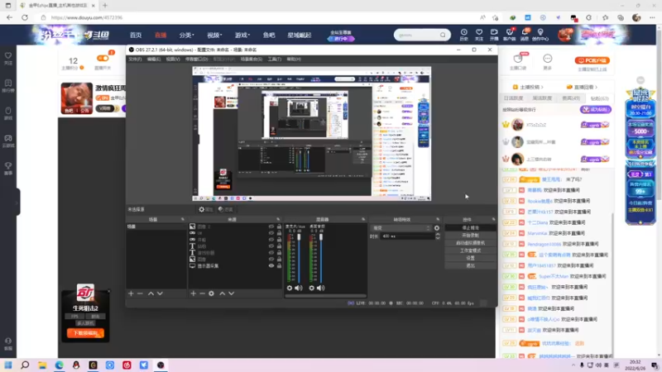The width and height of the screenshot is (662, 372).
Task: Open 云游戏 in Douyu left sidebar
Action: (8, 141)
